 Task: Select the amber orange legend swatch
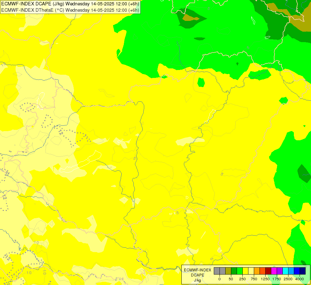[257, 271]
